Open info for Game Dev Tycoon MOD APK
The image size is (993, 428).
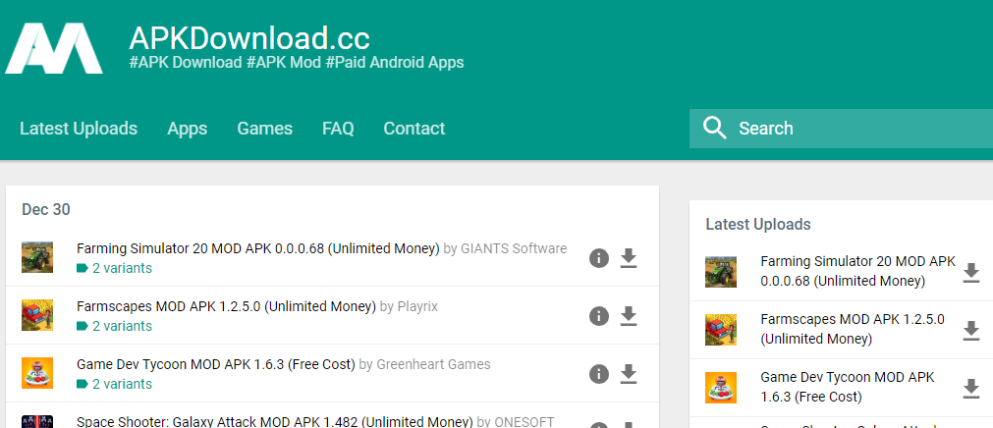coord(598,374)
